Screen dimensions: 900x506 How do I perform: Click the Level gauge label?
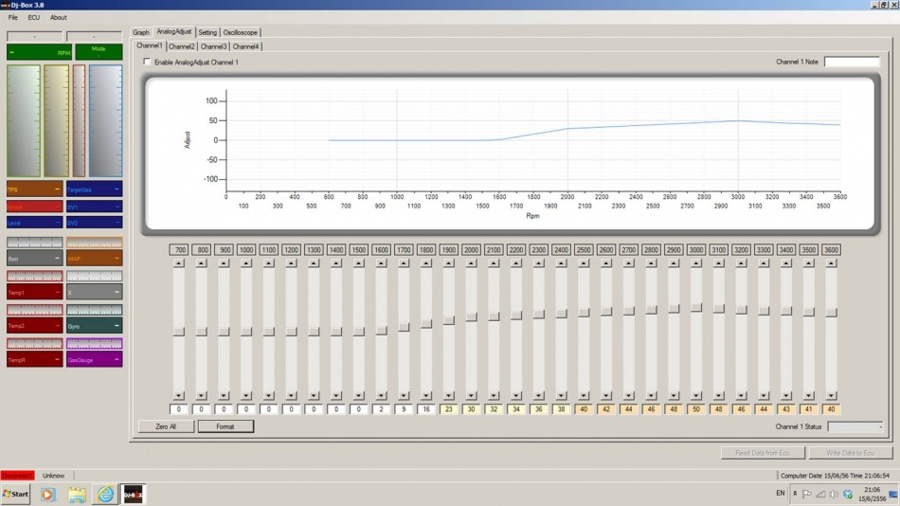[x=34, y=223]
